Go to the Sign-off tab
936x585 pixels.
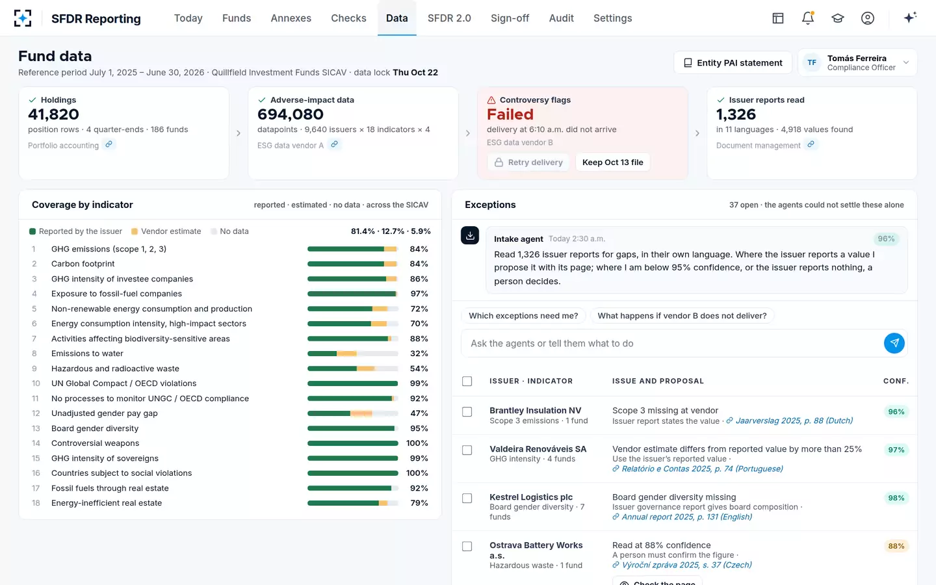(510, 18)
